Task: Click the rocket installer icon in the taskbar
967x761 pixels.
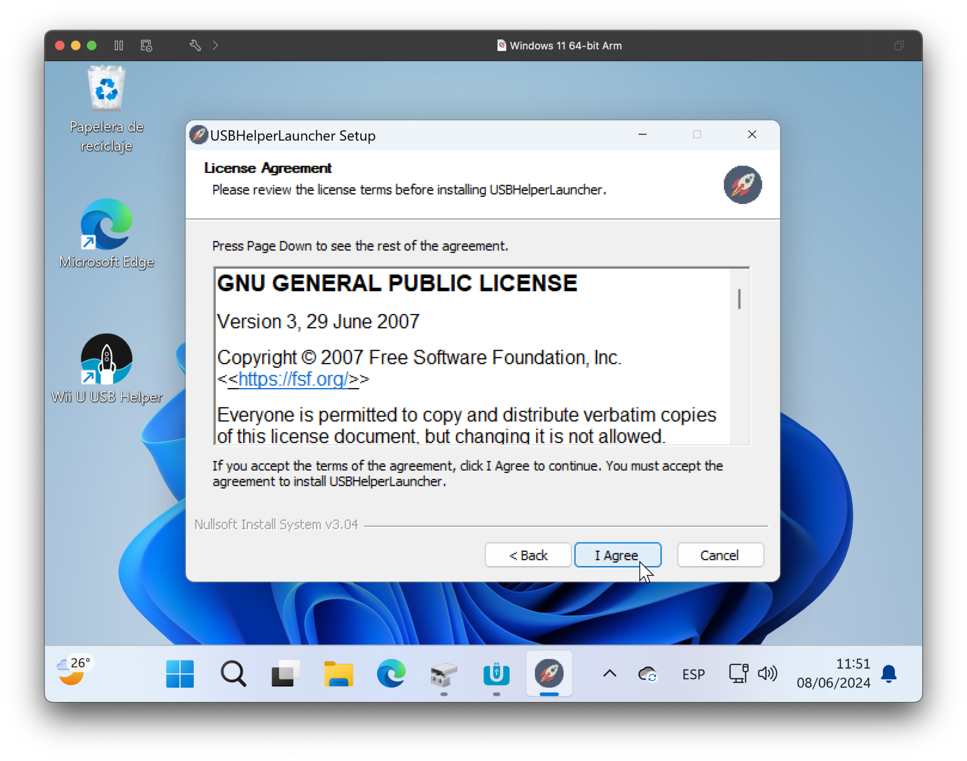Action: (x=549, y=674)
